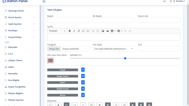Open the Afiş Arka Plan Renk color swatch
Screen dimensions: 189x106
pos(50,61)
